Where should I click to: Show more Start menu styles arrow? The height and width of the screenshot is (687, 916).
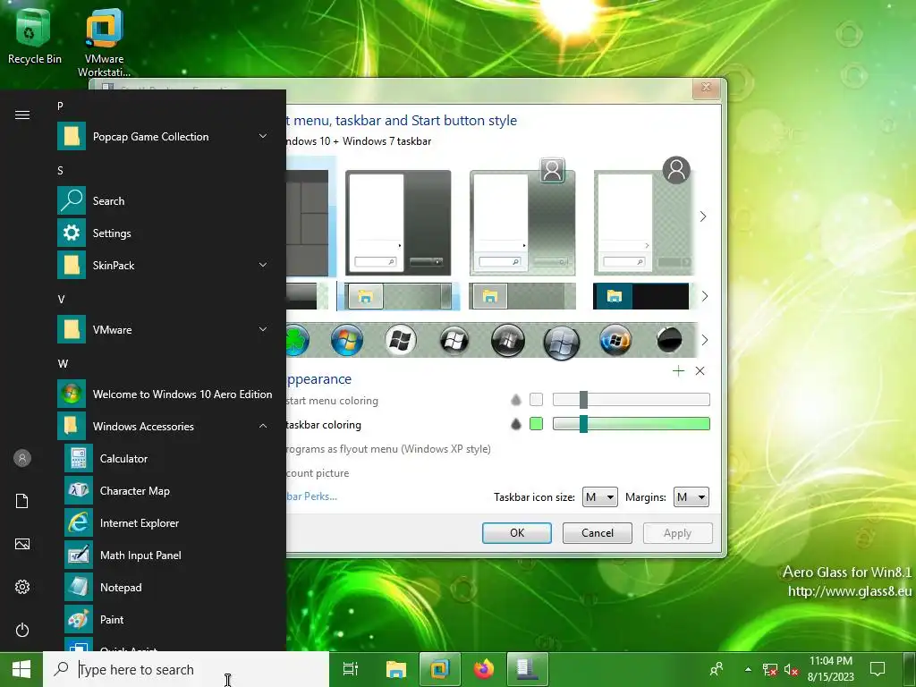[703, 216]
